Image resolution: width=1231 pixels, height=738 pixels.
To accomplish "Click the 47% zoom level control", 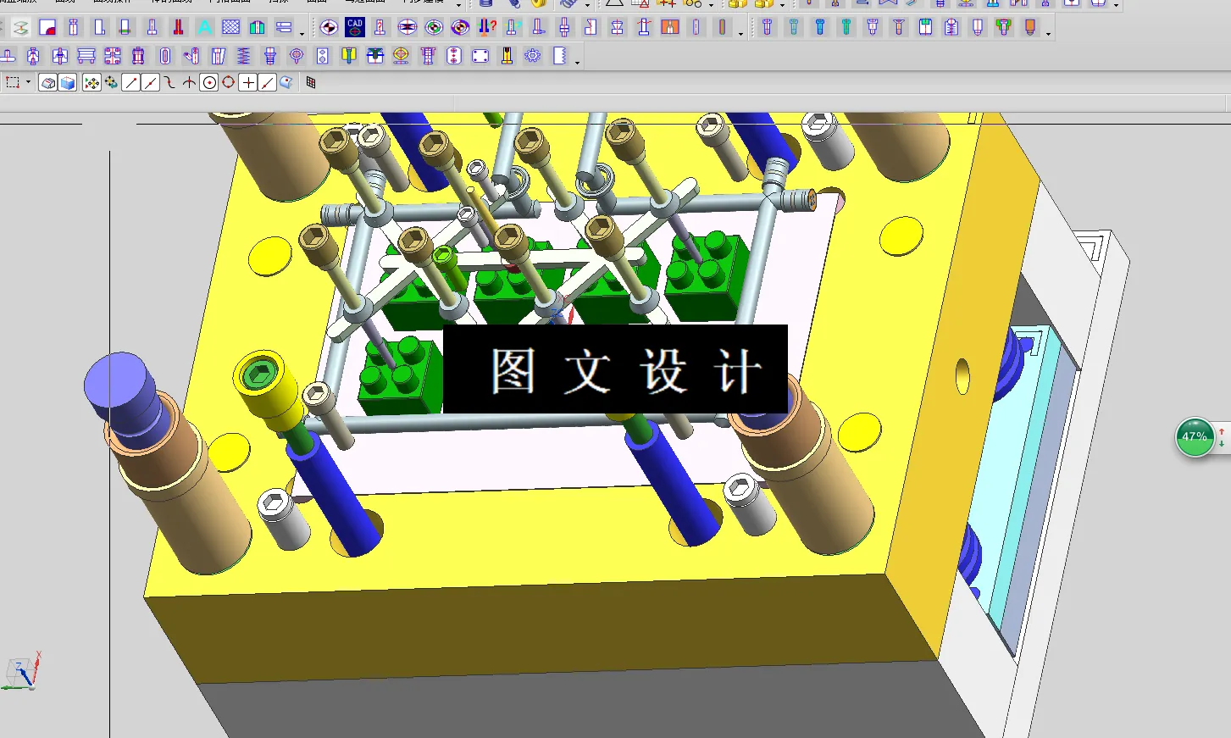I will pos(1194,437).
